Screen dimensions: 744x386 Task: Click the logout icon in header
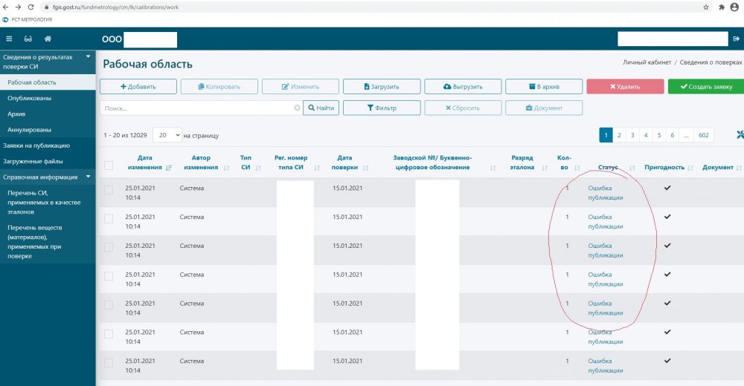[x=737, y=39]
